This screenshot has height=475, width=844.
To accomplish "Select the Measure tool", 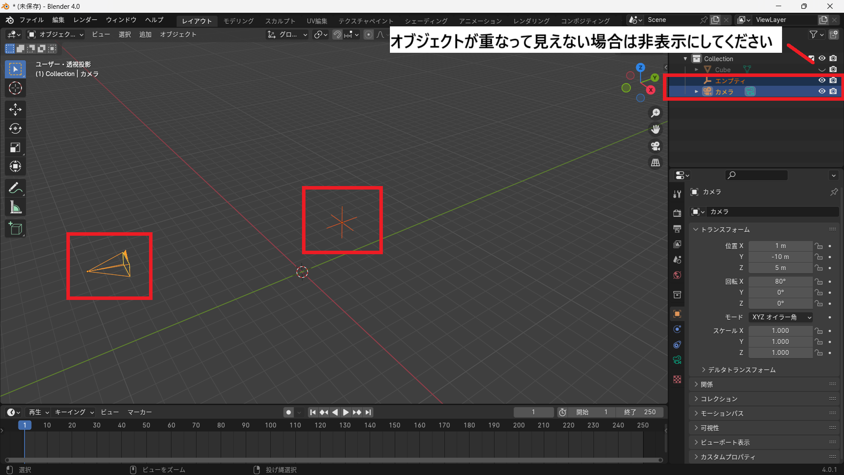I will [15, 208].
